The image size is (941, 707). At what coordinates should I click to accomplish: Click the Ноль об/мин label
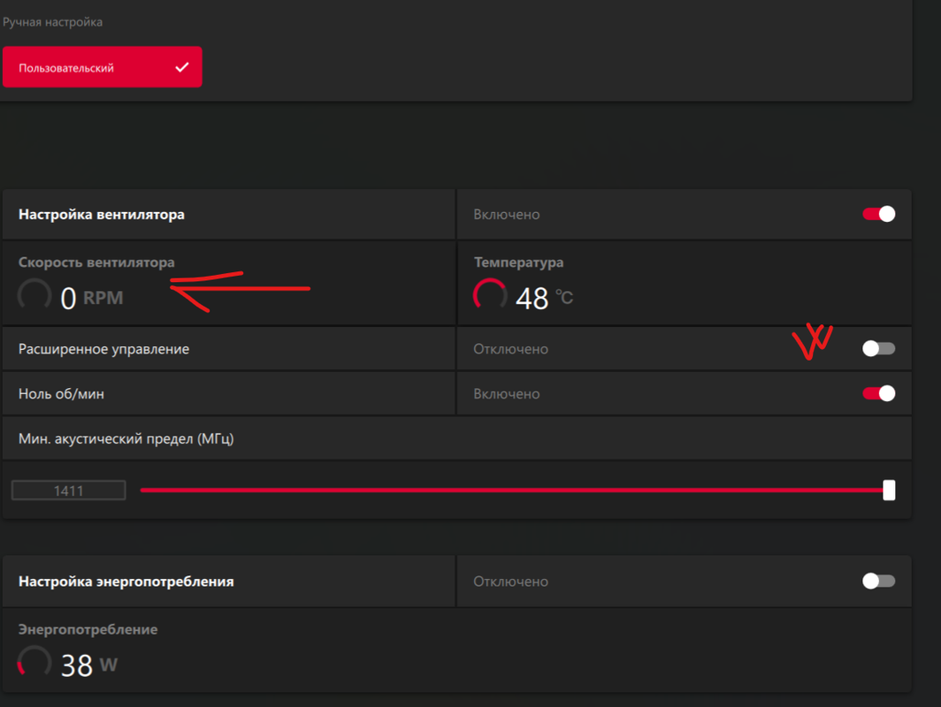point(61,394)
